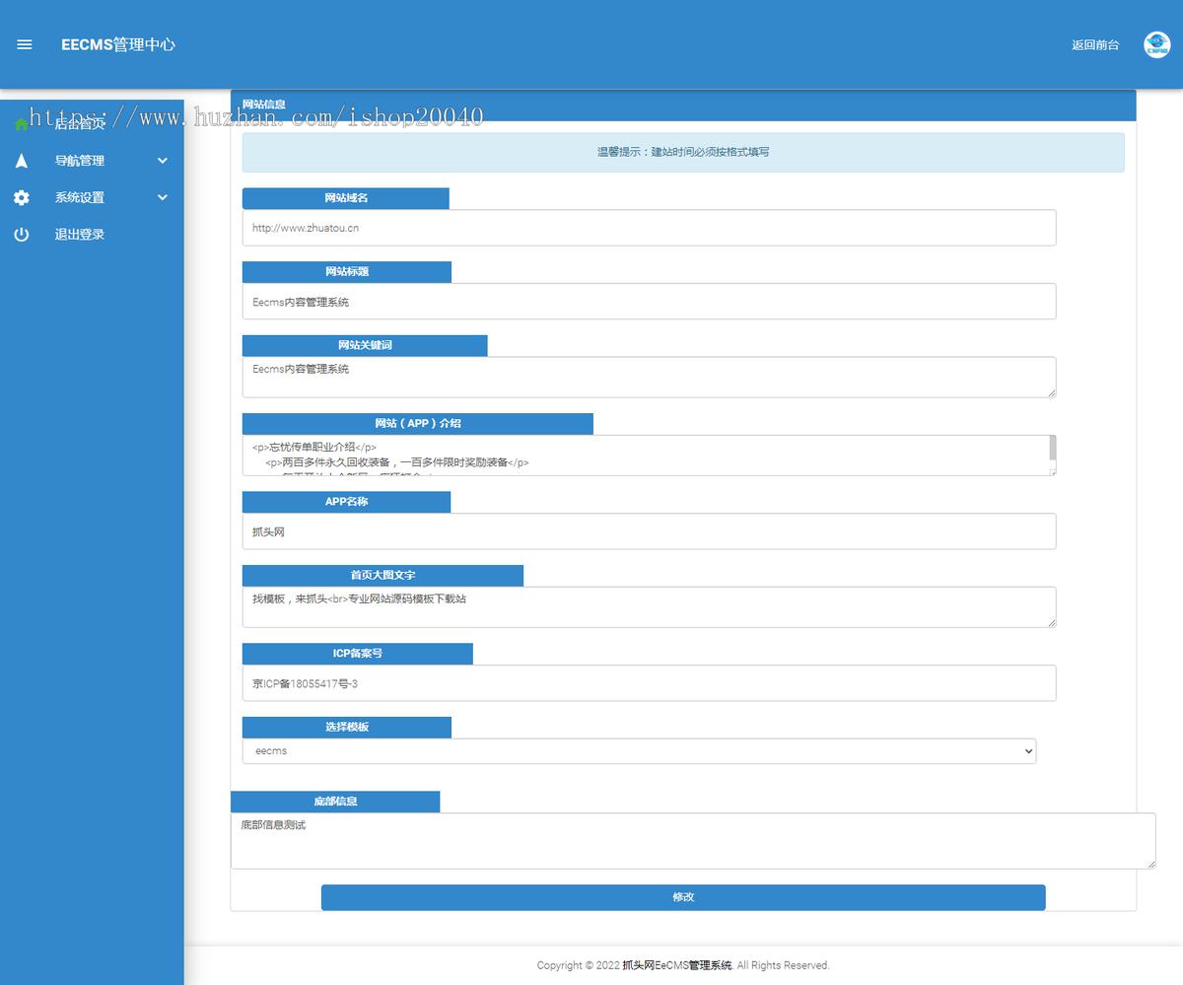Click the 网站标题 label

click(347, 272)
